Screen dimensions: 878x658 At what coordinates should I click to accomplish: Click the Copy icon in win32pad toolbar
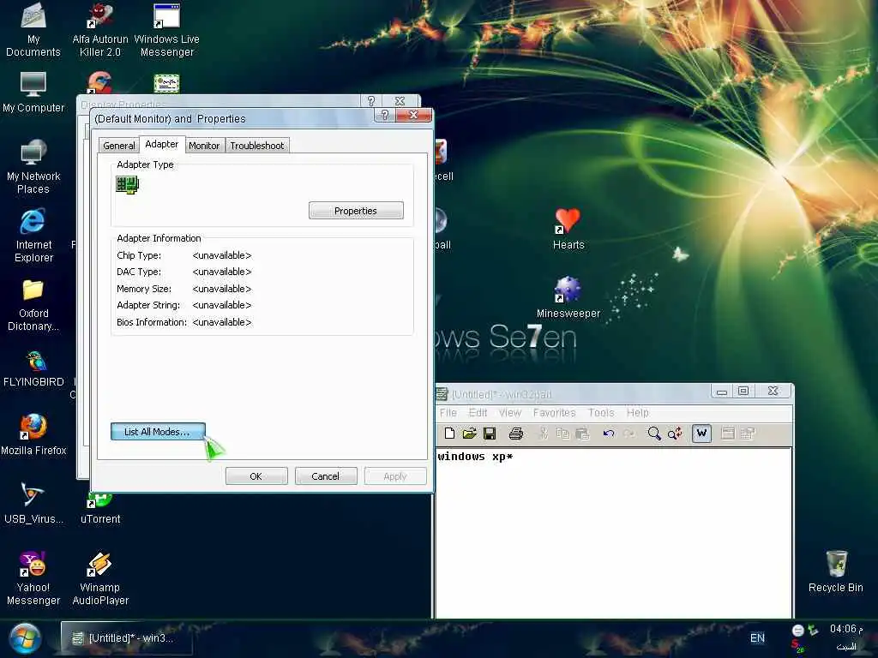coord(562,433)
